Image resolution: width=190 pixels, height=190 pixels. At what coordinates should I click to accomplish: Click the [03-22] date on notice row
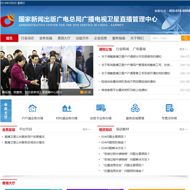pyautogui.click(x=185, y=90)
